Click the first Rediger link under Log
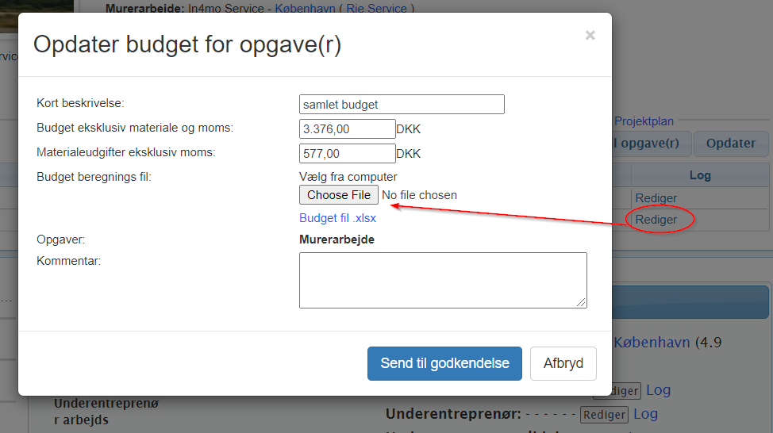 point(656,197)
